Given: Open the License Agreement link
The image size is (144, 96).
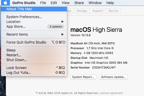Looking at the screenshot, I should (111, 93).
